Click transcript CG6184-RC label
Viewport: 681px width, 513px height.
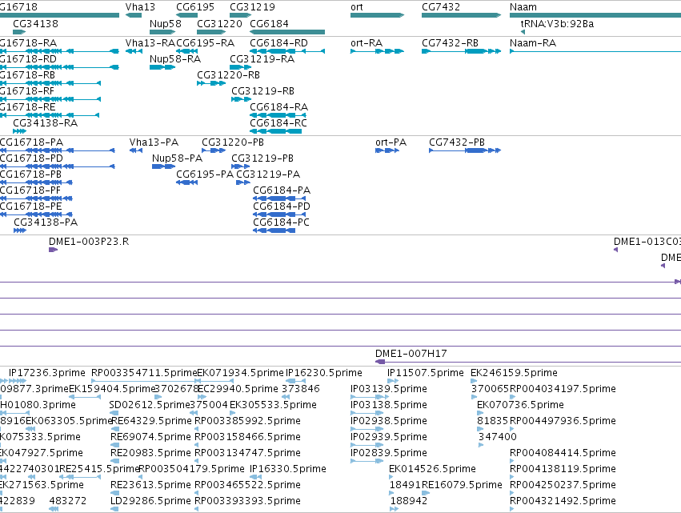pos(278,123)
